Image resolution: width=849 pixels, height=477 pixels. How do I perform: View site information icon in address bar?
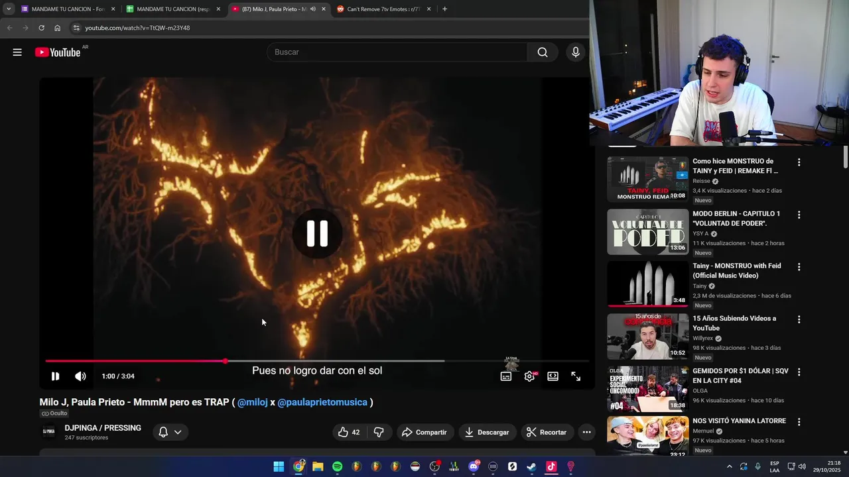[x=76, y=28]
